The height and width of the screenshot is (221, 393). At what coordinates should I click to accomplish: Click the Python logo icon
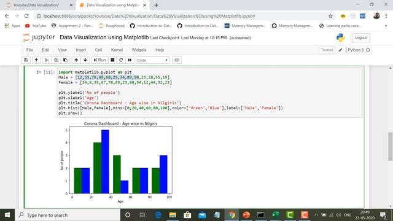341,37
